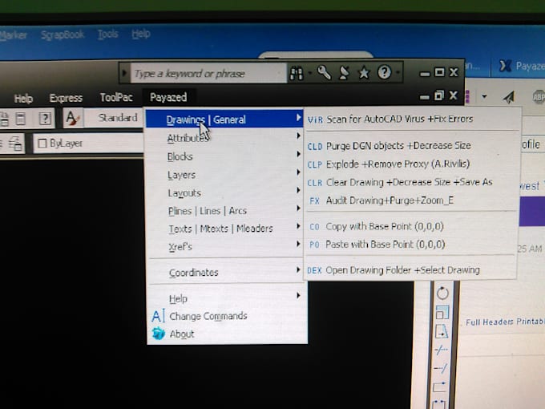Click the Change Commands text icon

pos(158,316)
